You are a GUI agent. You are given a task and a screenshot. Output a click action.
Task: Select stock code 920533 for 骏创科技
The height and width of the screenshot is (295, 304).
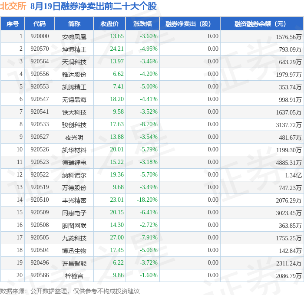pyautogui.click(x=40, y=124)
